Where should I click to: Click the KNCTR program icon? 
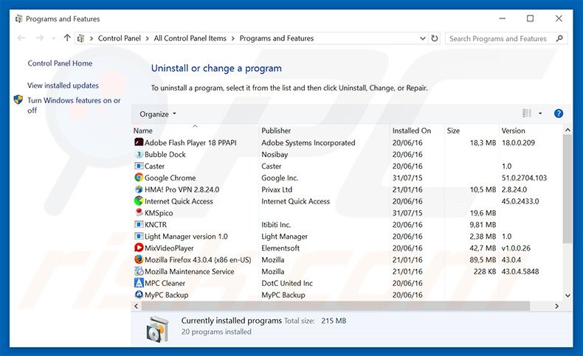[139, 224]
